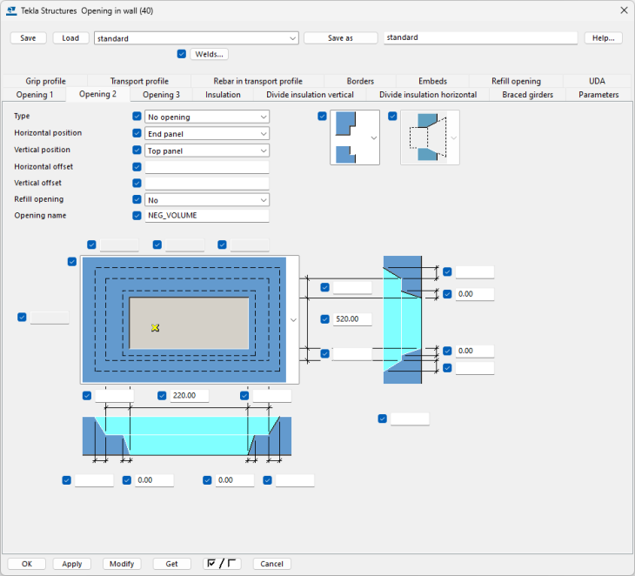Screen dimensions: 635x576
Task: Click the yellow cross marker in opening diagram
Action: click(x=155, y=327)
